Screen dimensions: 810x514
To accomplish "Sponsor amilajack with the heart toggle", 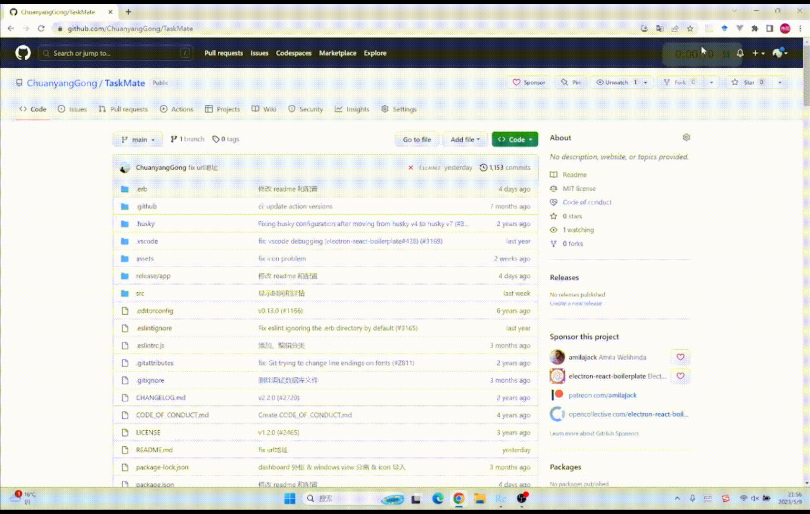I will pos(680,357).
